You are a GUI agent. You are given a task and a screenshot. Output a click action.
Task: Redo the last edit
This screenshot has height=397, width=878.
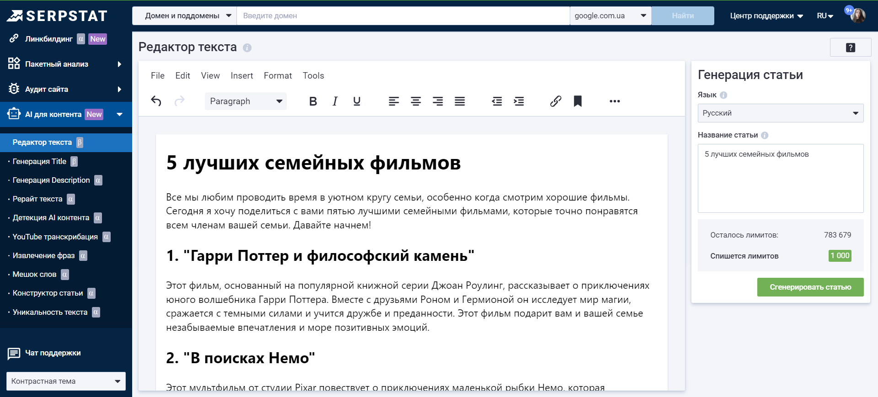[179, 101]
